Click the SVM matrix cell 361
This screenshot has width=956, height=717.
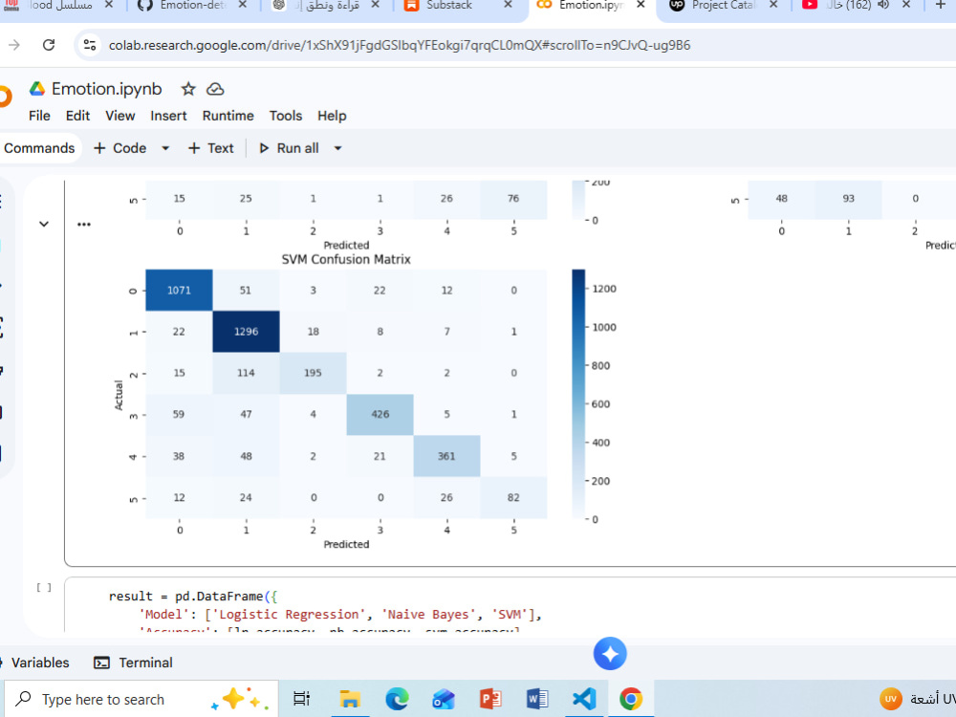446,456
